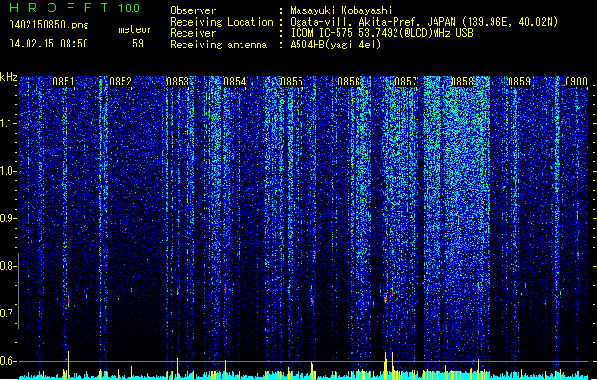Click the 0857 time marker
The image size is (598, 380).
coord(406,82)
